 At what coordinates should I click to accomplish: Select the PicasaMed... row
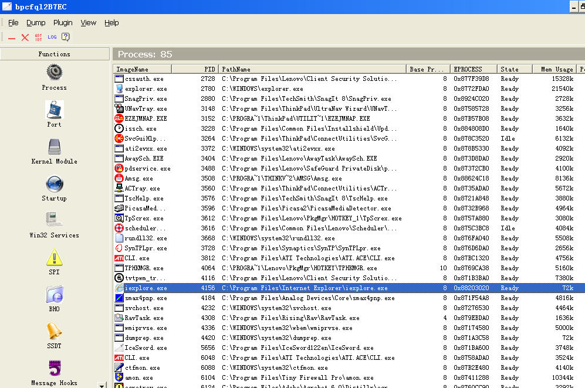[x=349, y=208]
